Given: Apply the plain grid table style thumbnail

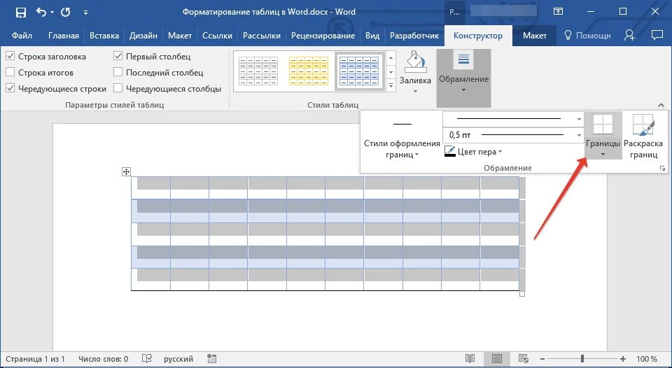Looking at the screenshot, I should point(258,71).
